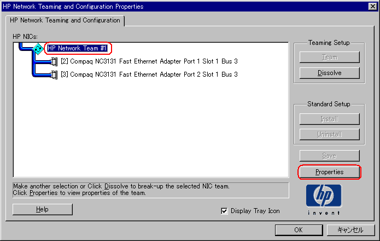Select [3] Compaq NC3131 Port 2 adapter
This screenshot has height=241, width=380.
pos(149,74)
